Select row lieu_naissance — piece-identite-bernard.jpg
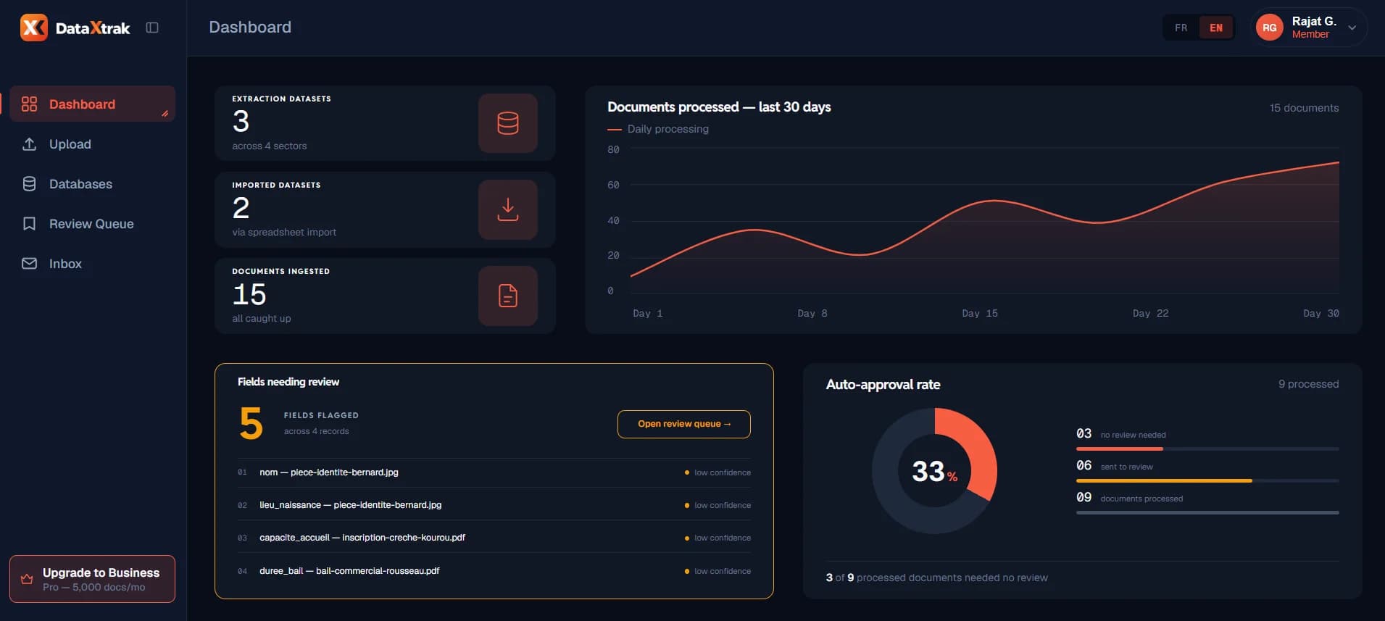The width and height of the screenshot is (1385, 621). pos(494,505)
